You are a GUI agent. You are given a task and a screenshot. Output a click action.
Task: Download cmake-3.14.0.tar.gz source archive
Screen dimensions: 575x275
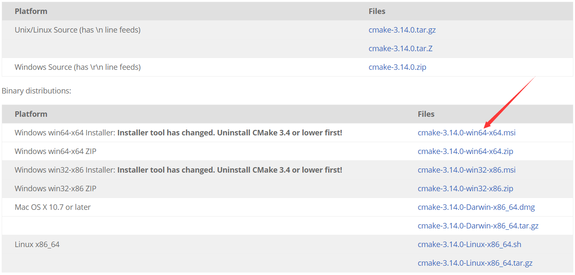pos(401,30)
